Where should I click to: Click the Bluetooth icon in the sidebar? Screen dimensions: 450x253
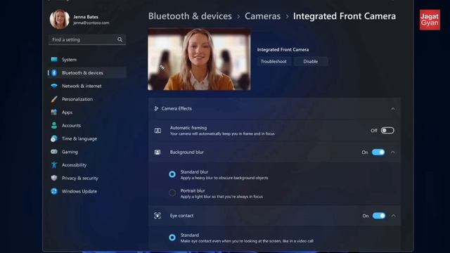pos(54,72)
